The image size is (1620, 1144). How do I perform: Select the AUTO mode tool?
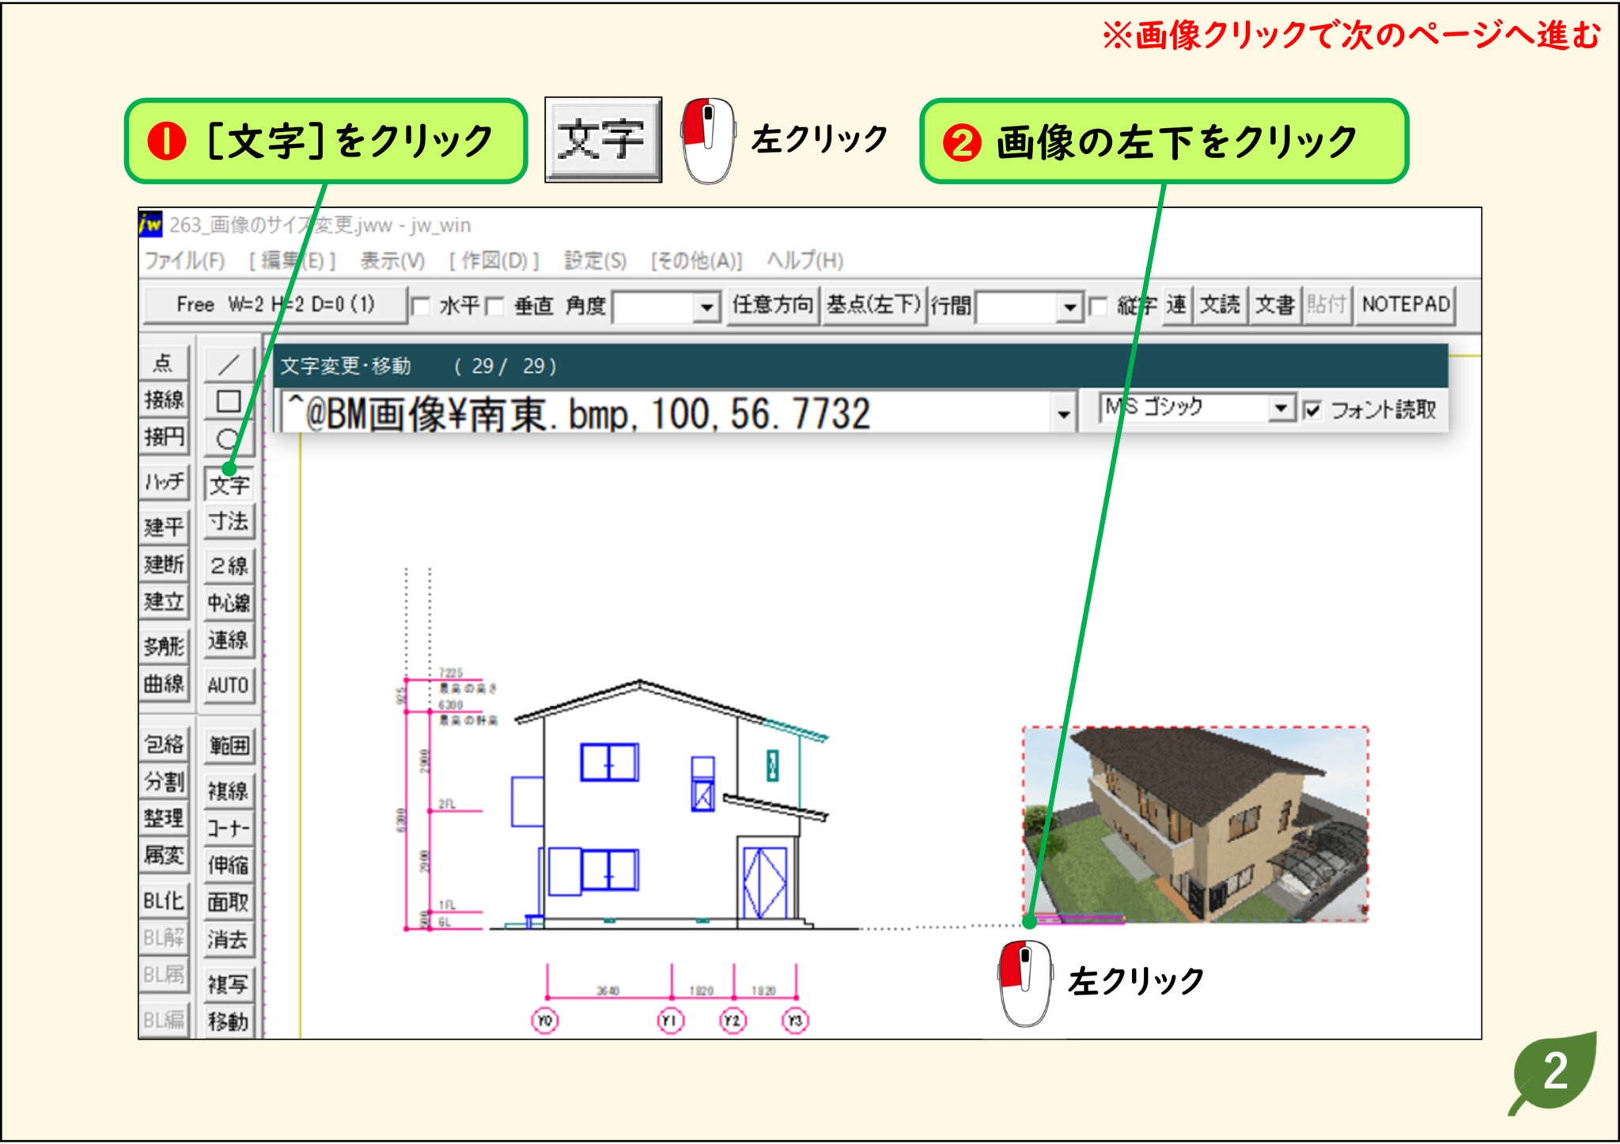click(x=229, y=685)
